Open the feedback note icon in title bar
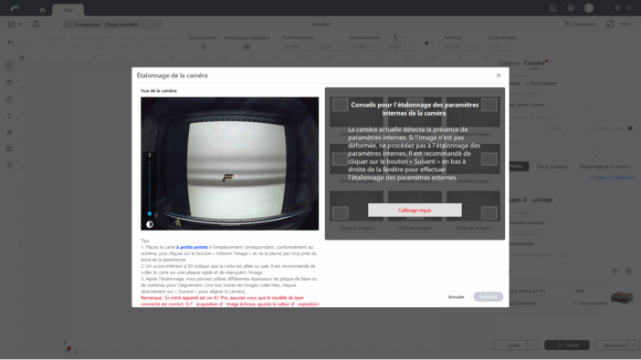This screenshot has width=641, height=360. pyautogui.click(x=553, y=8)
